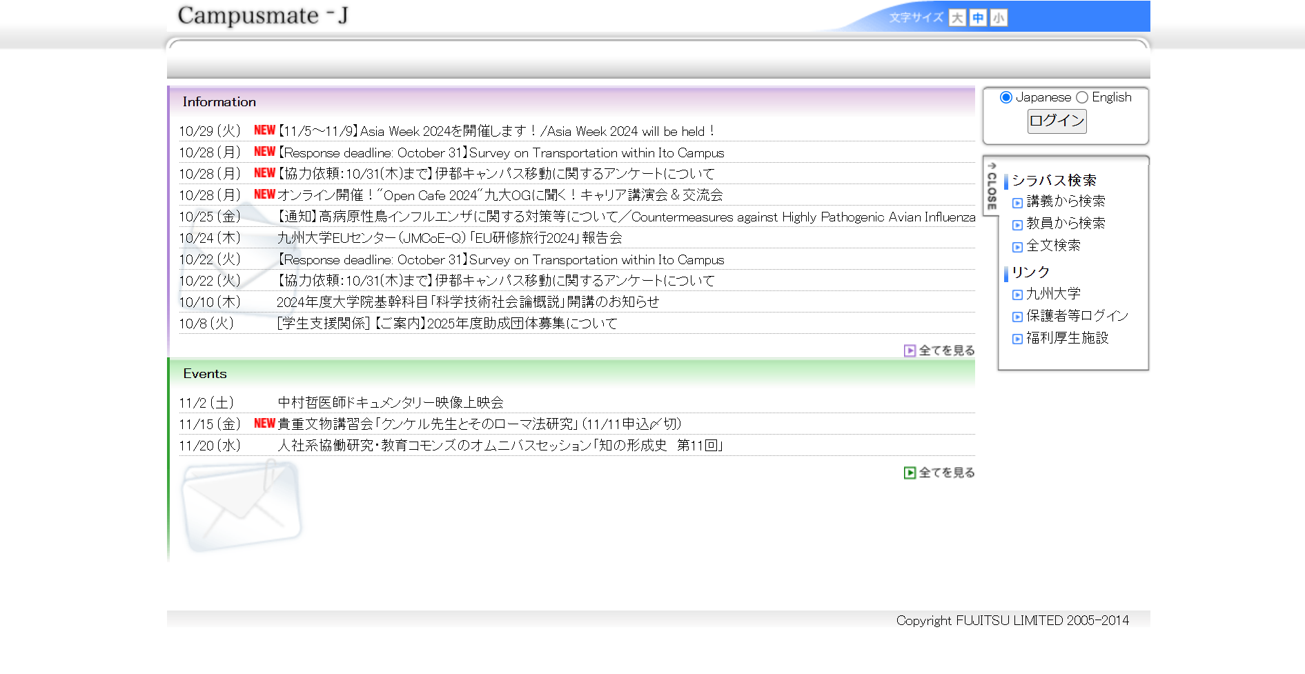This screenshot has width=1305, height=674.
Task: Click arrow icon beside 保護者等ログイン
Action: pos(1017,317)
